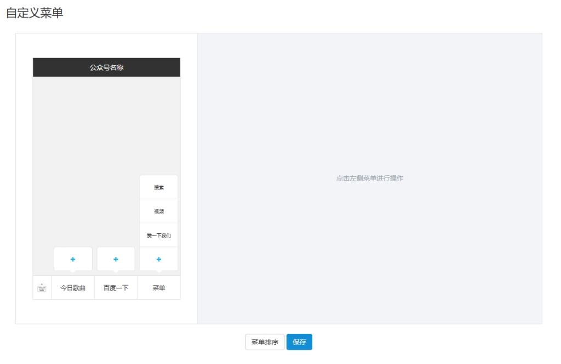
Task: Click the keyboard toggle icon in phone preview
Action: tap(42, 288)
